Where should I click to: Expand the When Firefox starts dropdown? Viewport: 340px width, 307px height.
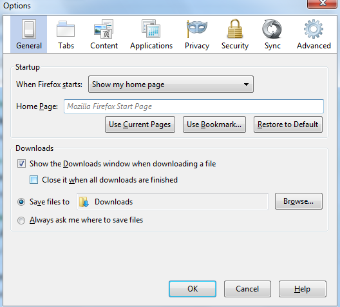pos(171,84)
